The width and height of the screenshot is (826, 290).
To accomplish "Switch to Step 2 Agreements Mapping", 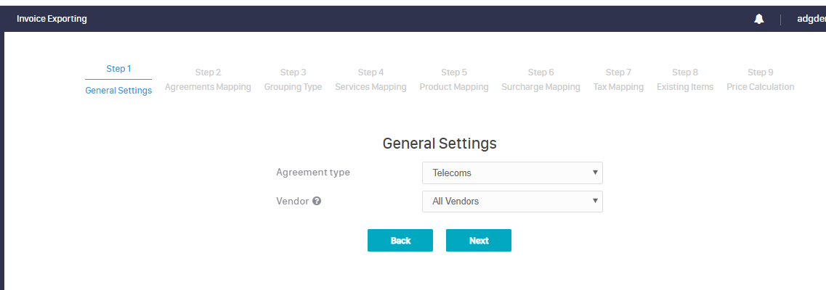I will [x=208, y=80].
